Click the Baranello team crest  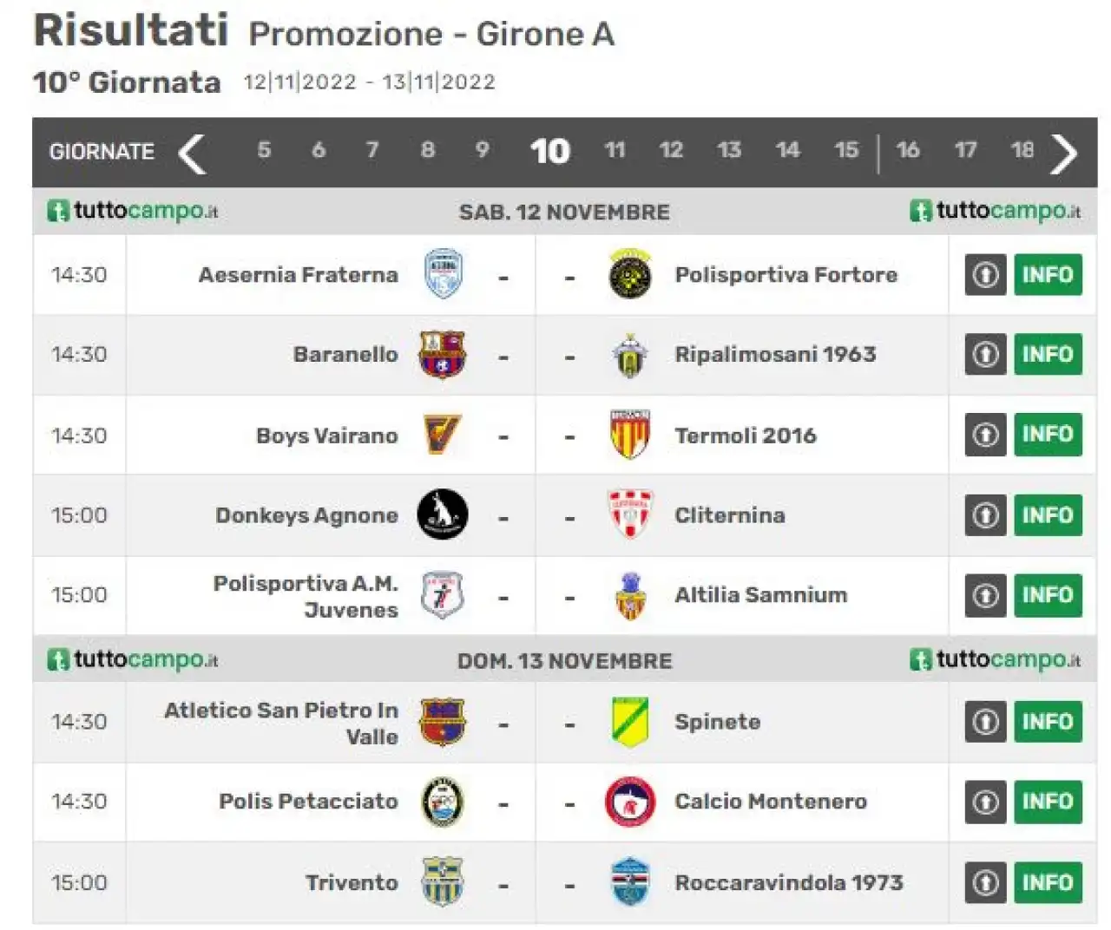tap(443, 354)
